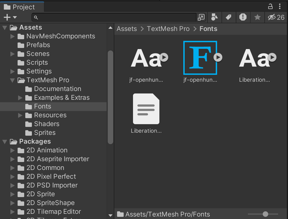Expand the 2D Pixel Perfect package arrow
The height and width of the screenshot is (219, 288).
pyautogui.click(x=12, y=177)
